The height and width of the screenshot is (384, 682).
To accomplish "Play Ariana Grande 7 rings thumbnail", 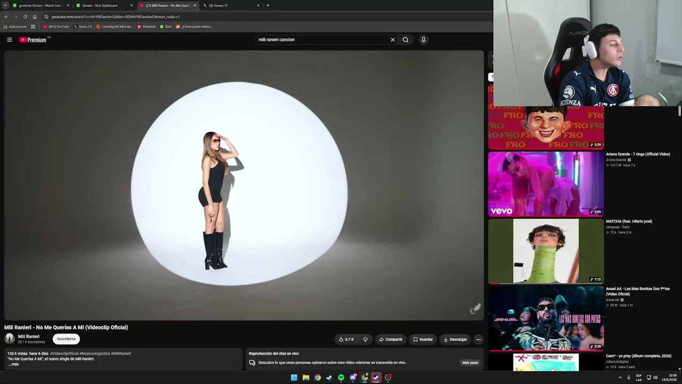I will pos(546,184).
